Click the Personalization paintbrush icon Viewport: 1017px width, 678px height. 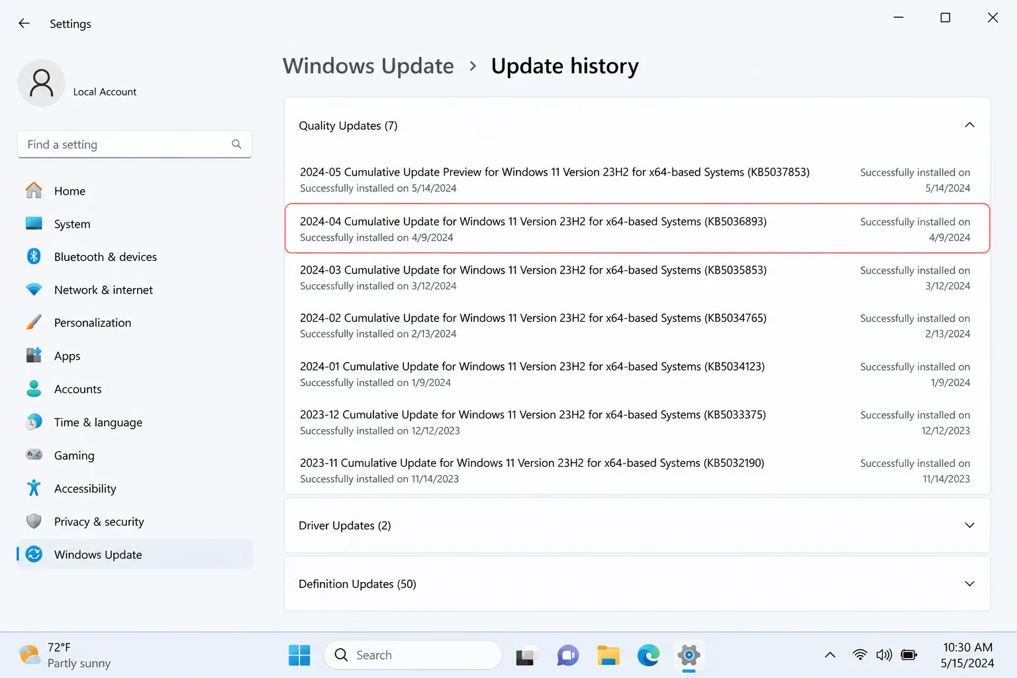(34, 322)
